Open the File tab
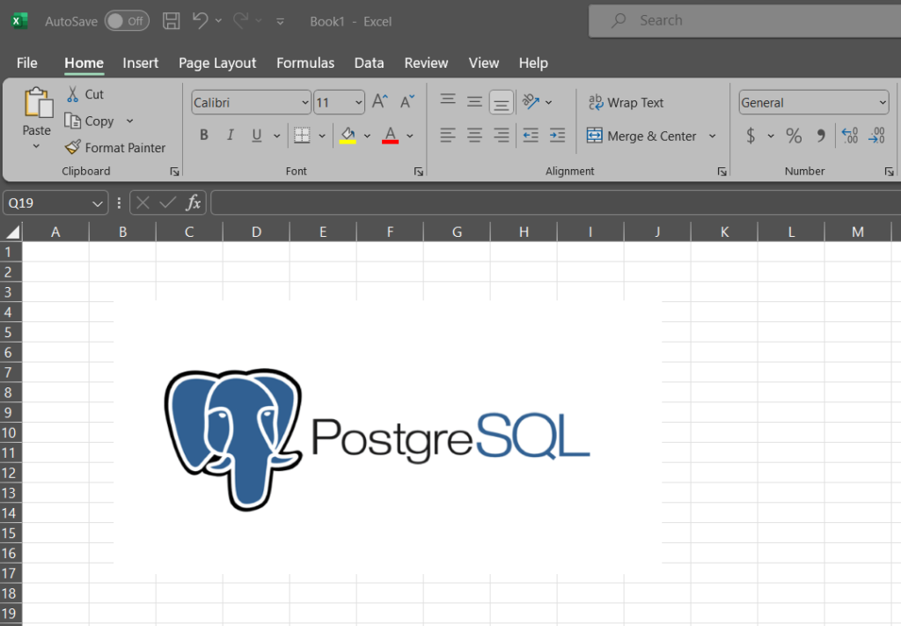This screenshot has height=626, width=901. tap(27, 63)
